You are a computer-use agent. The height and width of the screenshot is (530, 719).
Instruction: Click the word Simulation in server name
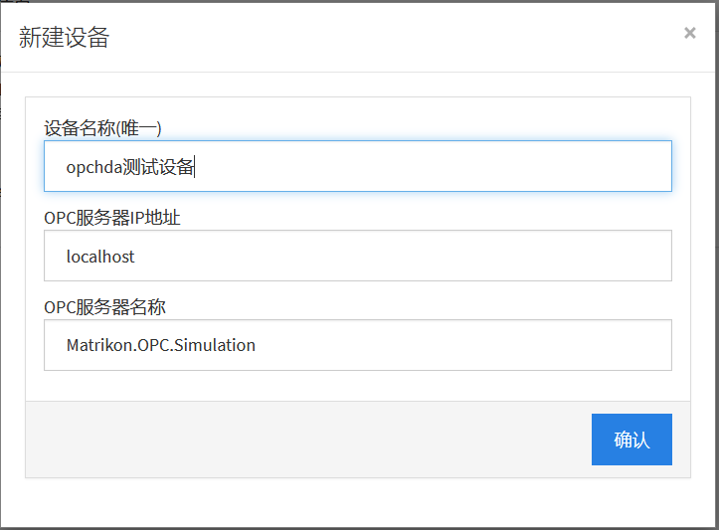tap(218, 346)
